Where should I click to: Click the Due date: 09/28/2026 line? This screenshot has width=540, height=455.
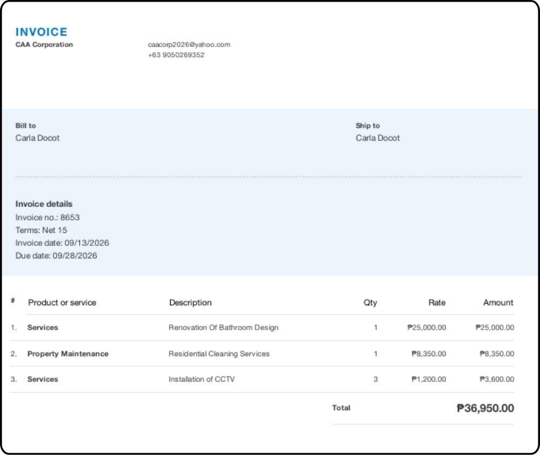(56, 256)
